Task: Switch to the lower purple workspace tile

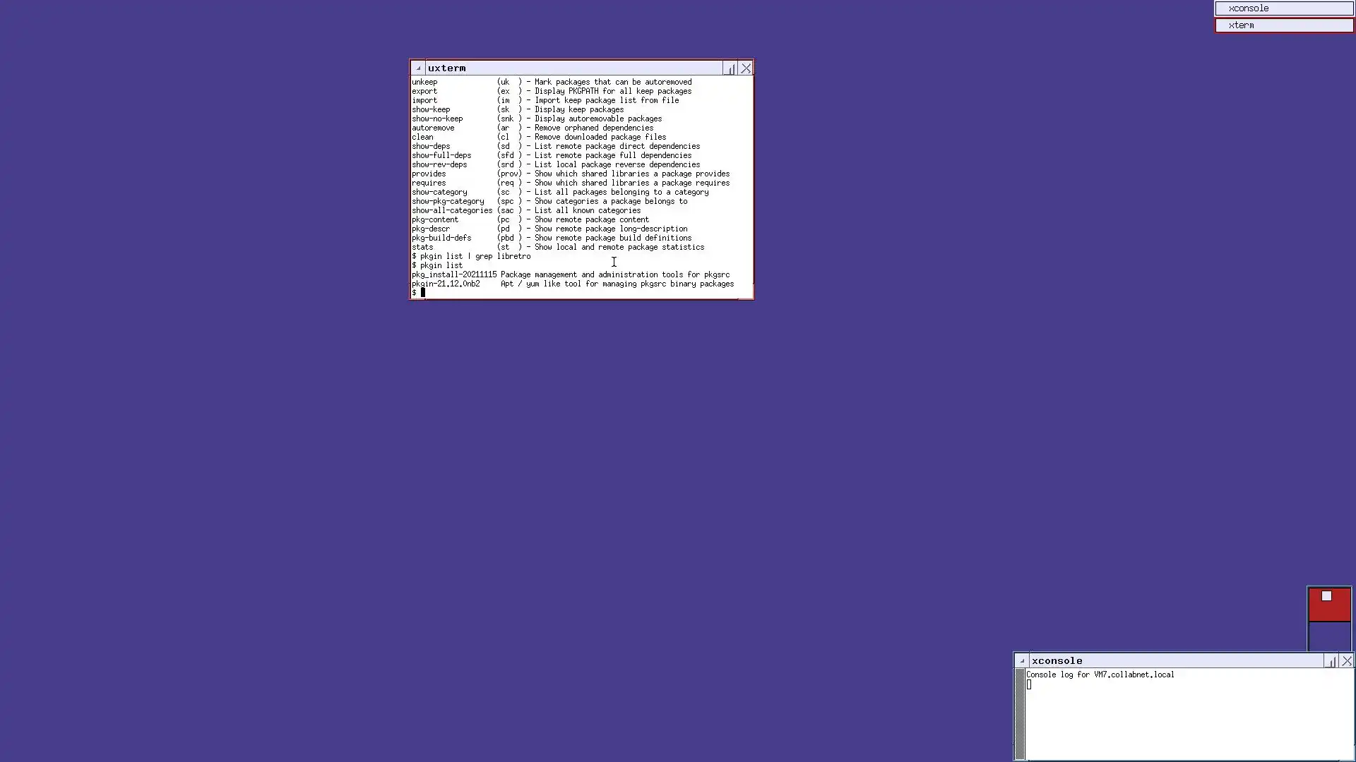Action: click(x=1329, y=636)
